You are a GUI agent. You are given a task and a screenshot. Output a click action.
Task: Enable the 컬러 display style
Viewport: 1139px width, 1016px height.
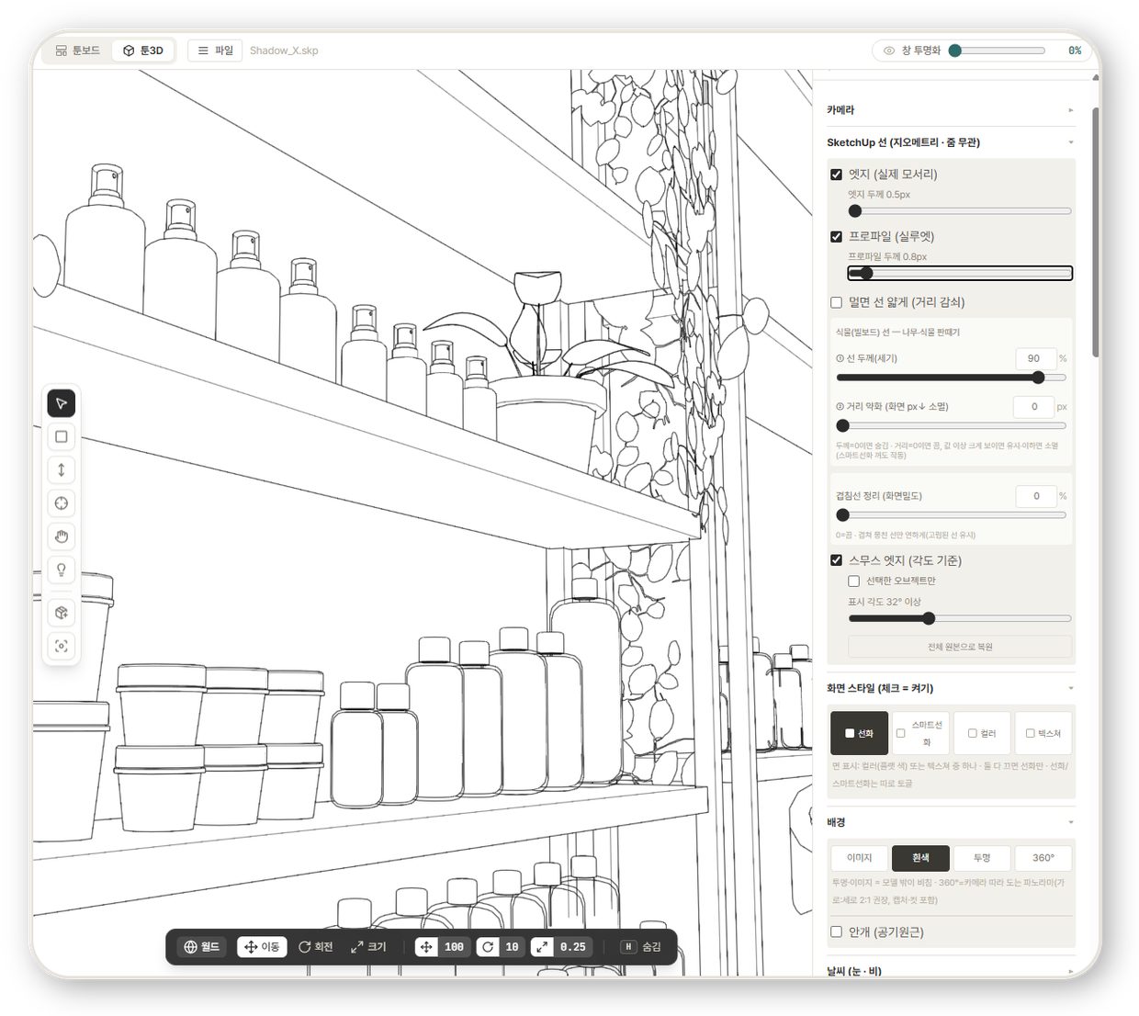(982, 733)
